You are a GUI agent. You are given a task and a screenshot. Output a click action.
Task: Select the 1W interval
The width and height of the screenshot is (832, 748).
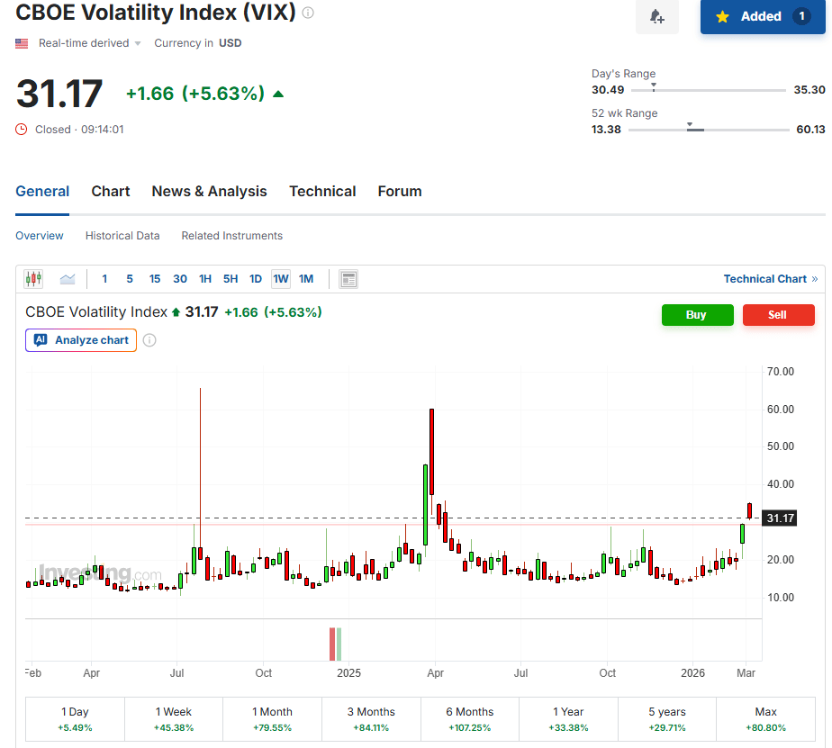tap(281, 279)
